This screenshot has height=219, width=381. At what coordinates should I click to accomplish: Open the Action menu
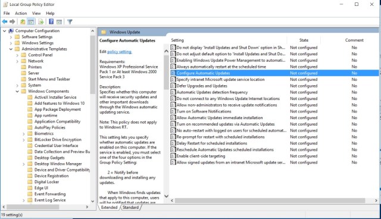(x=21, y=13)
